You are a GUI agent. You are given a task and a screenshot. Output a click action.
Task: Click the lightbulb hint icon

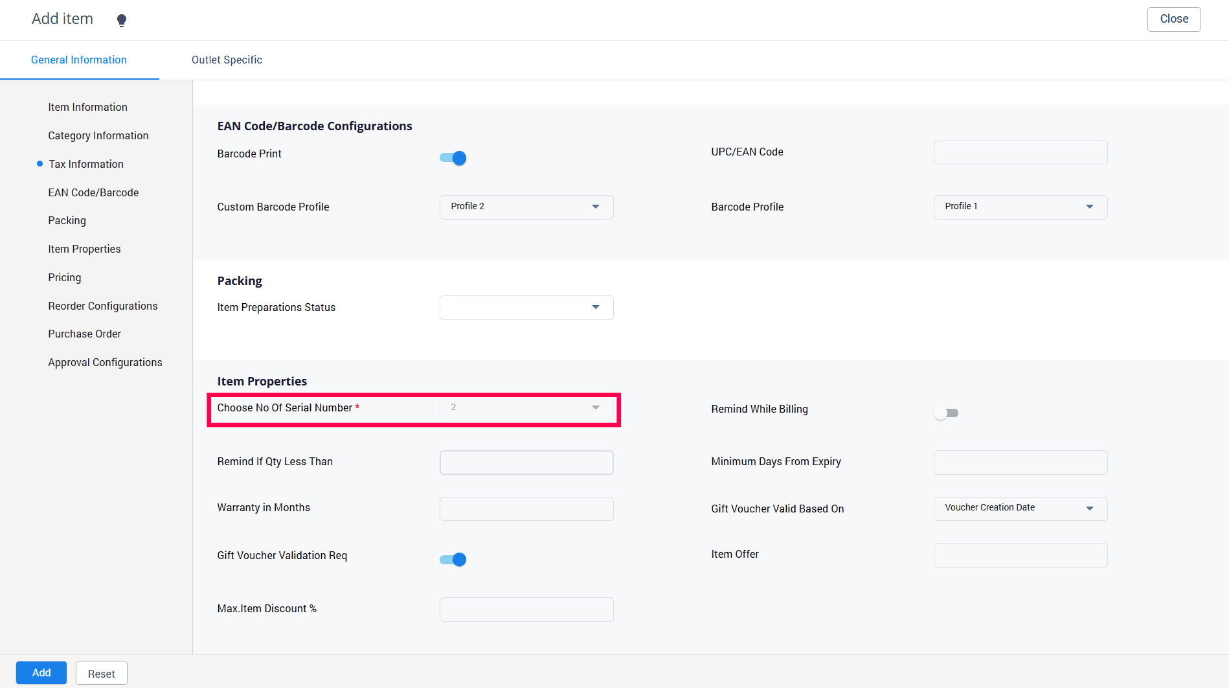pos(121,20)
